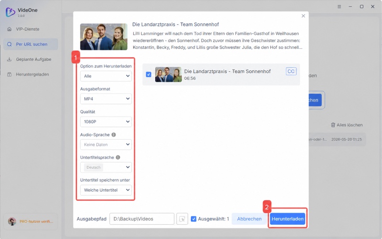Screen dimensions: 382x239
Task: Click the trash icon beside Alles löschen
Action: [333, 125]
